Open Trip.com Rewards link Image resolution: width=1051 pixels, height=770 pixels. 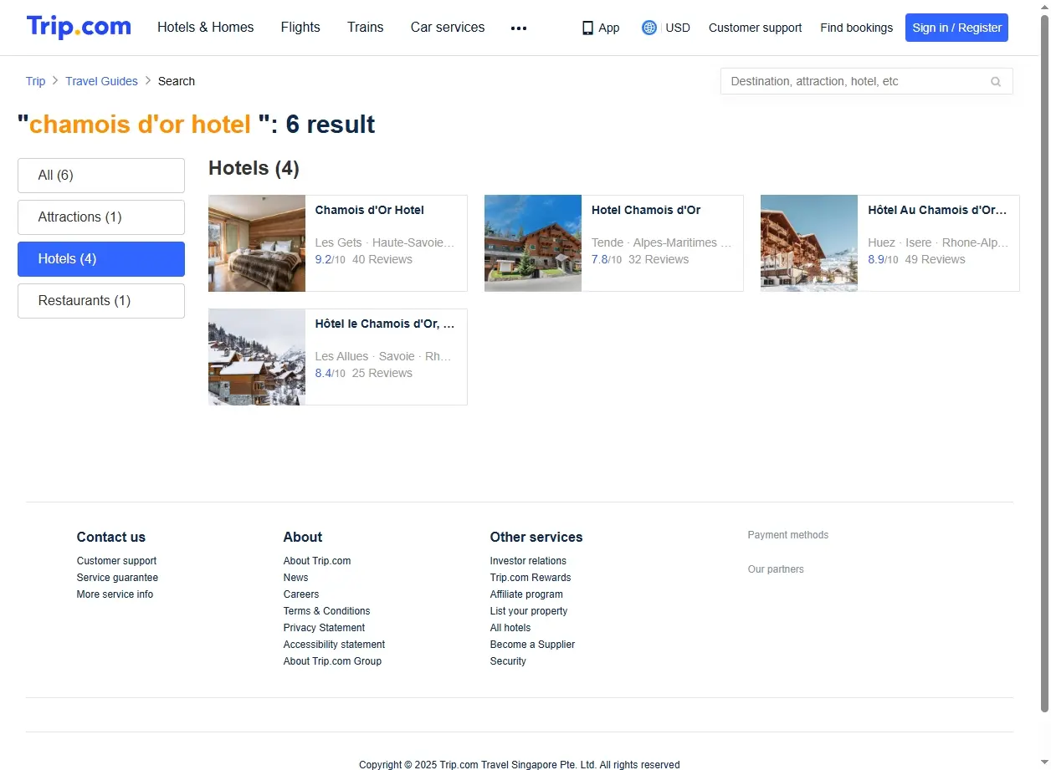click(531, 578)
